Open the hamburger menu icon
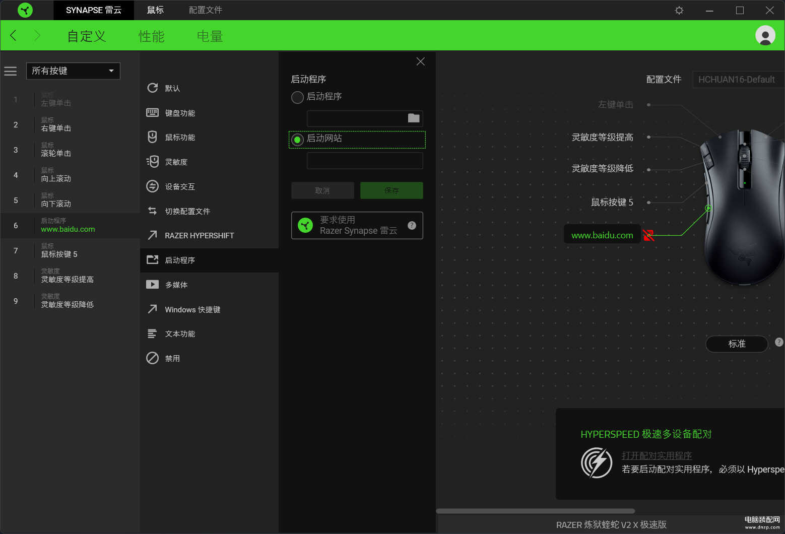 point(11,71)
